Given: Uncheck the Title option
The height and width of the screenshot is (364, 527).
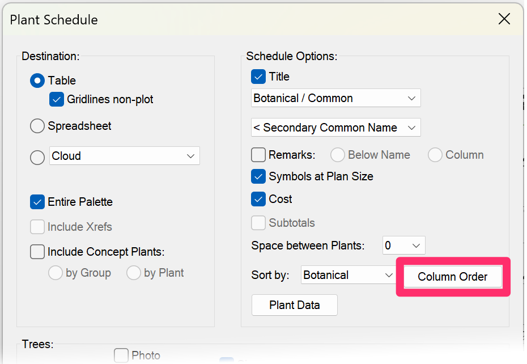Looking at the screenshot, I should coord(258,77).
